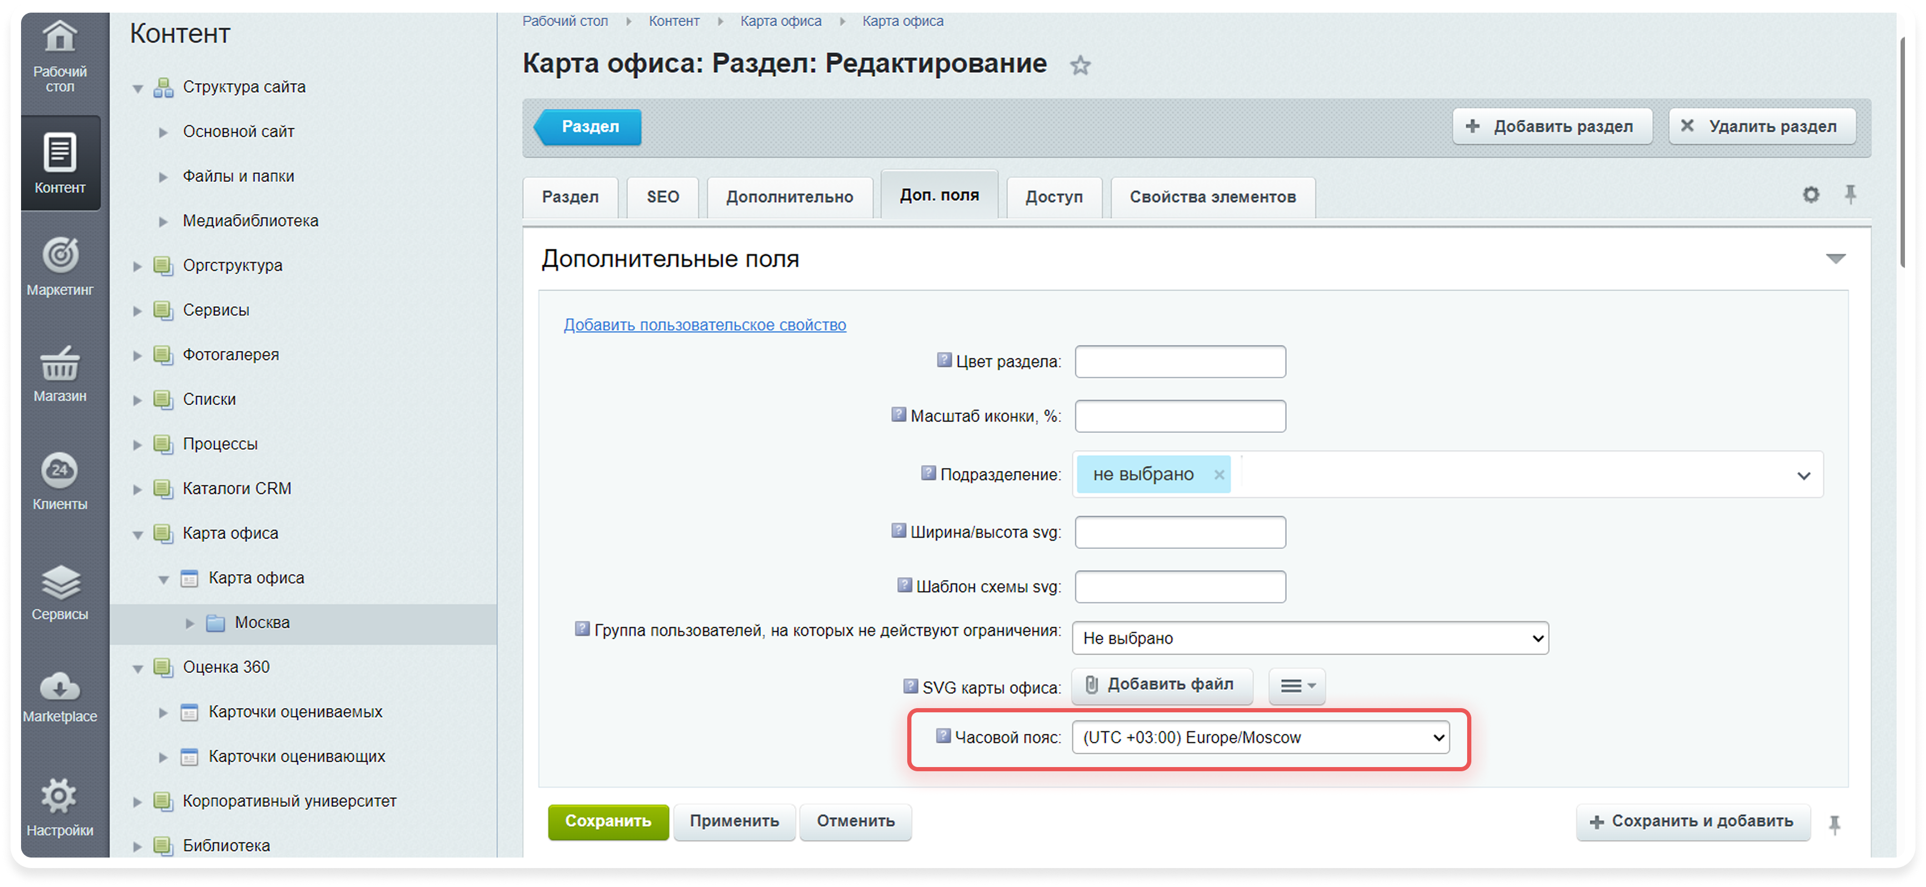
Task: Click help icon next to Часовой пояс
Action: [943, 736]
